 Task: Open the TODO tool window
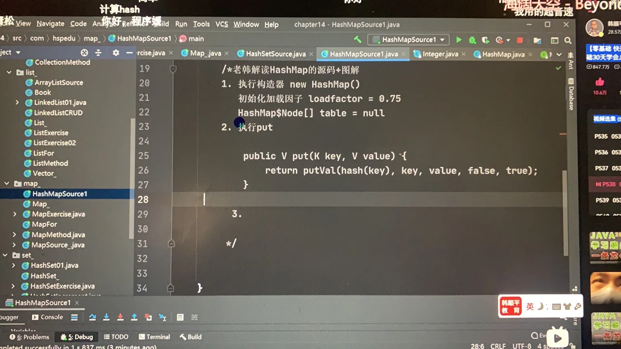click(116, 337)
